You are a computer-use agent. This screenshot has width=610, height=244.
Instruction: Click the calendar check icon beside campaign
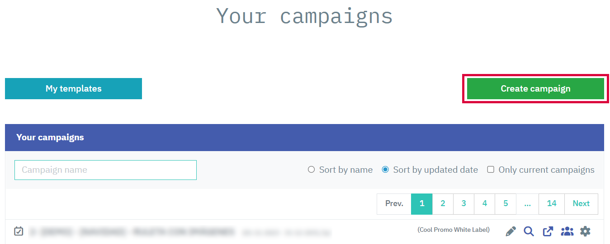point(19,231)
